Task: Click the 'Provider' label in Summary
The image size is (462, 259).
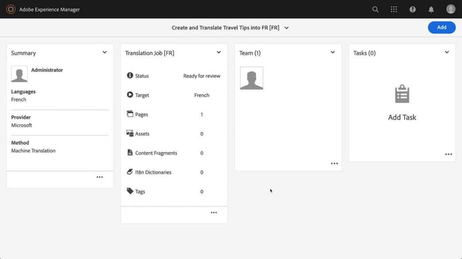Action: pyautogui.click(x=21, y=117)
